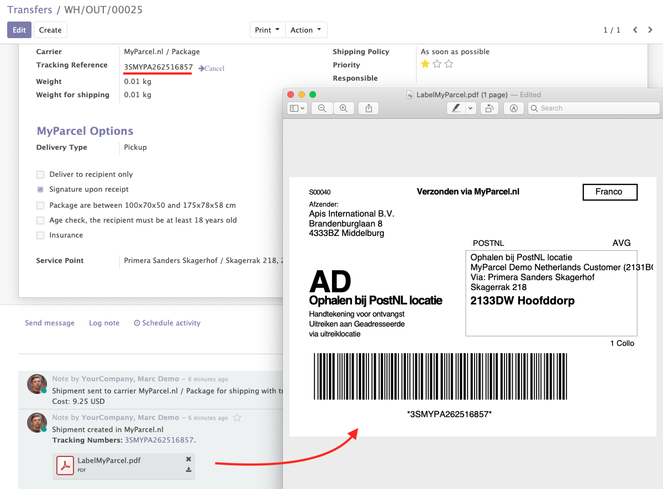Viewport: 663px width, 489px height.
Task: Toggle Deliver to recipient only checkbox
Action: pos(40,175)
